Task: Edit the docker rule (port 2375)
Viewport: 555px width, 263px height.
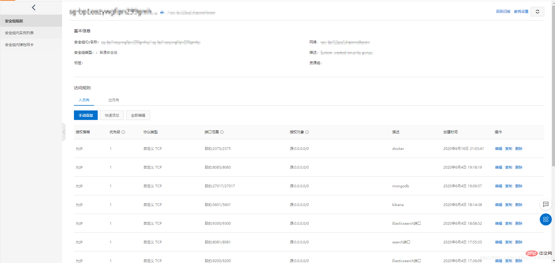Action: click(499, 149)
